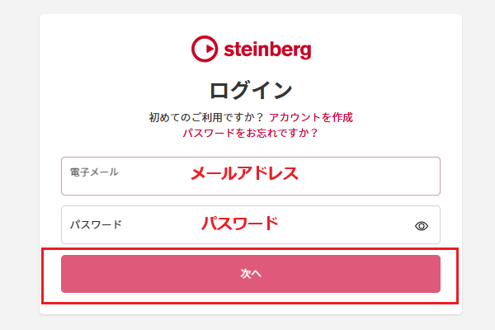
Task: Click the Steinberg play-circle logo icon
Action: (x=205, y=49)
